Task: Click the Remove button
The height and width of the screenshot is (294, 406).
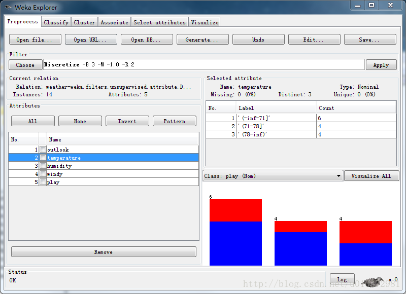Action: (104, 252)
